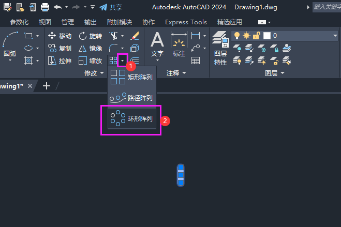341x227 pixels.
Task: Expand the Redo history dropdown
Action: click(x=85, y=7)
